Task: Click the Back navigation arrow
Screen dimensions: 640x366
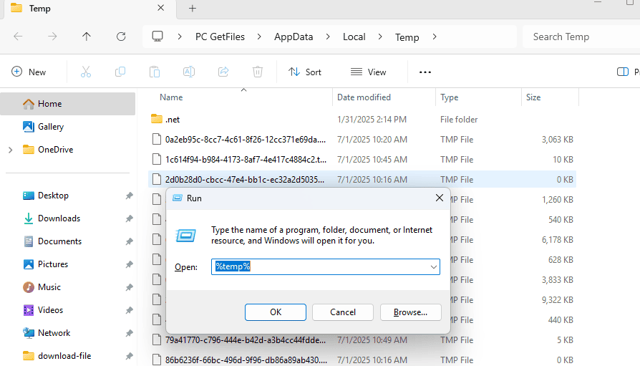Action: click(x=18, y=37)
